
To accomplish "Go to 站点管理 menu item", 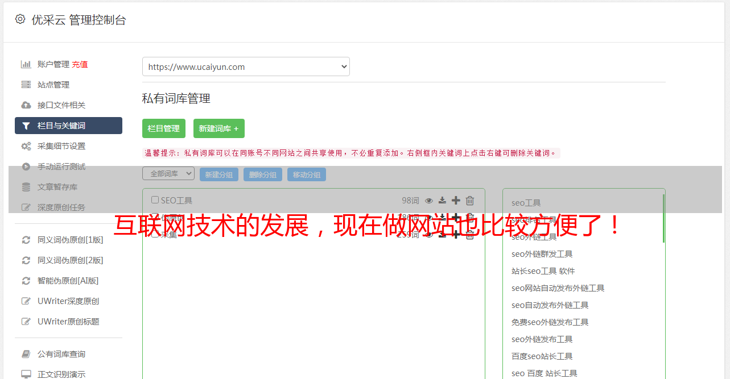I will (53, 85).
